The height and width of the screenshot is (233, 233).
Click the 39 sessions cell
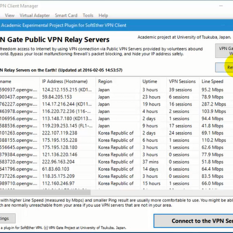pyautogui.click(x=180, y=90)
